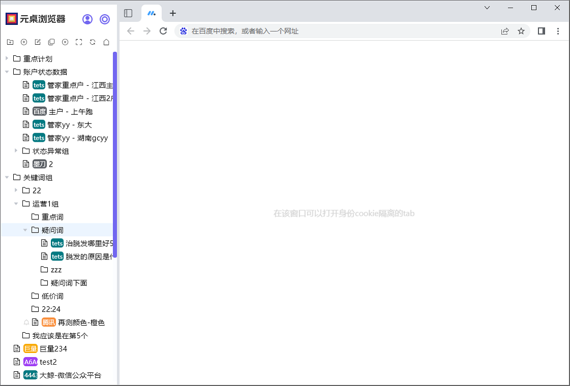Collapse the 运营1组 folder arrow

point(16,204)
